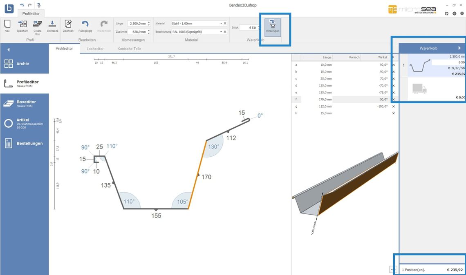
Task: Select the 170,0 mm length in row f
Action: tap(325, 100)
